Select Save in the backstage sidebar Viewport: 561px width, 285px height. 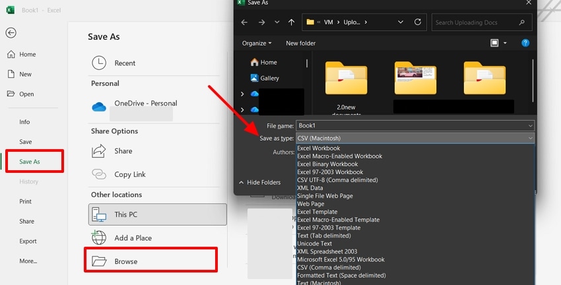[25, 142]
